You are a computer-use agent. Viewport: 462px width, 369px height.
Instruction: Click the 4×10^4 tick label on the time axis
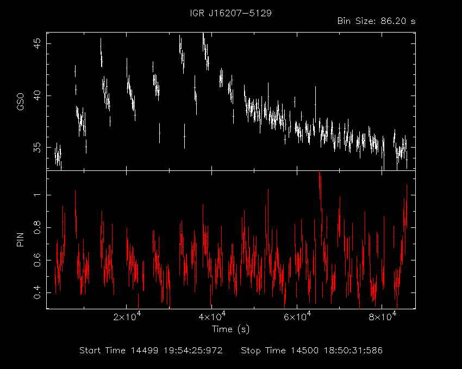(212, 316)
